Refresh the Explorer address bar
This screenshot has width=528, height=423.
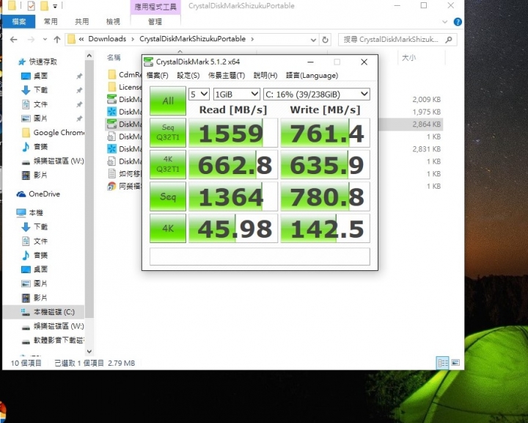325,40
